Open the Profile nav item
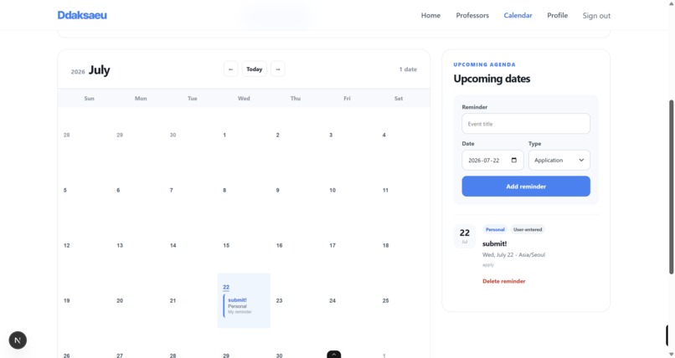This screenshot has width=675, height=358. point(557,15)
